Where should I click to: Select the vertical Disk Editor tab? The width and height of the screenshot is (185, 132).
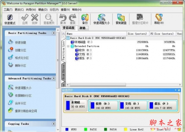(64, 72)
